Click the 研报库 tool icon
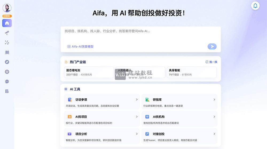This screenshot has width=267, height=149. coord(147,100)
